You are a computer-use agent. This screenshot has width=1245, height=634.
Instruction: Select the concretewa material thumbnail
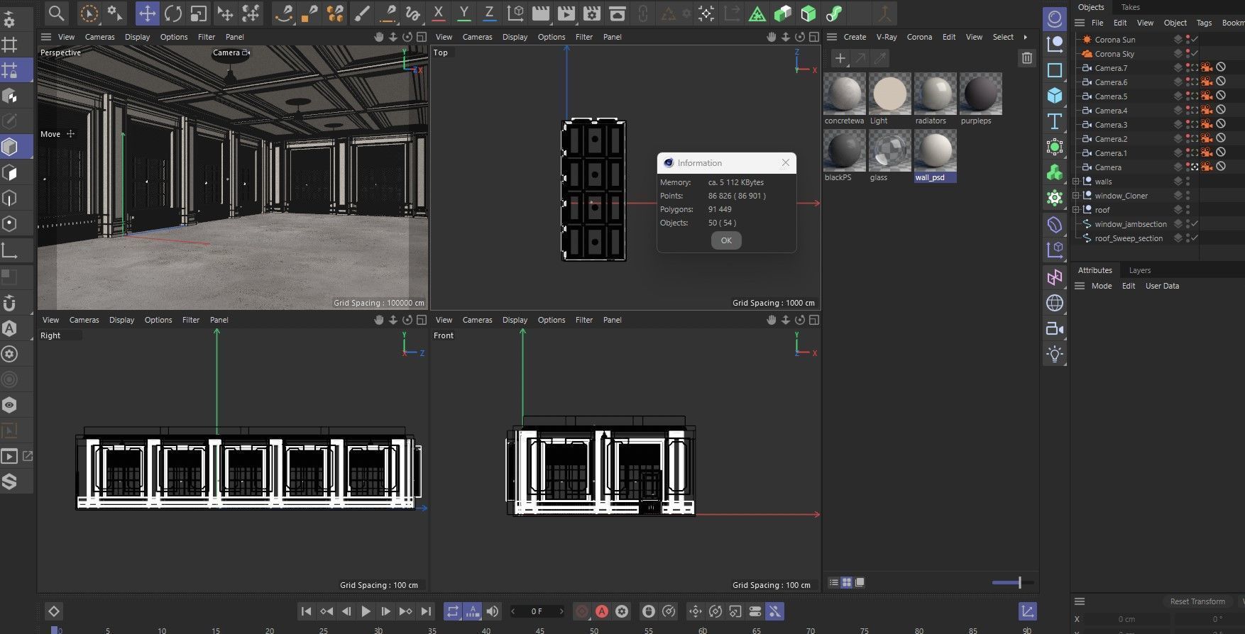point(845,94)
